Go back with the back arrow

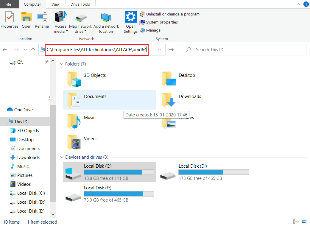click(x=5, y=50)
